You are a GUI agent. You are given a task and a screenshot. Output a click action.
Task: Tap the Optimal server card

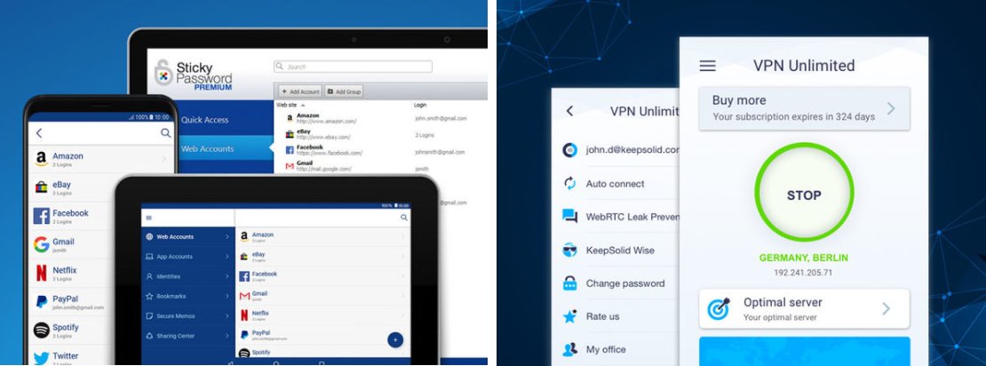pos(804,308)
